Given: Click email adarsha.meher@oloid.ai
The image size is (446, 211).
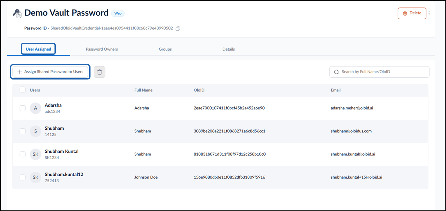Looking at the screenshot, I should point(352,108).
